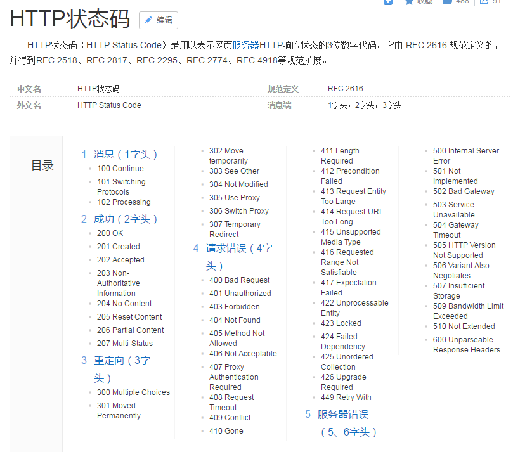The image size is (513, 452).
Task: Select 502 Bad Gateway
Action: click(464, 191)
